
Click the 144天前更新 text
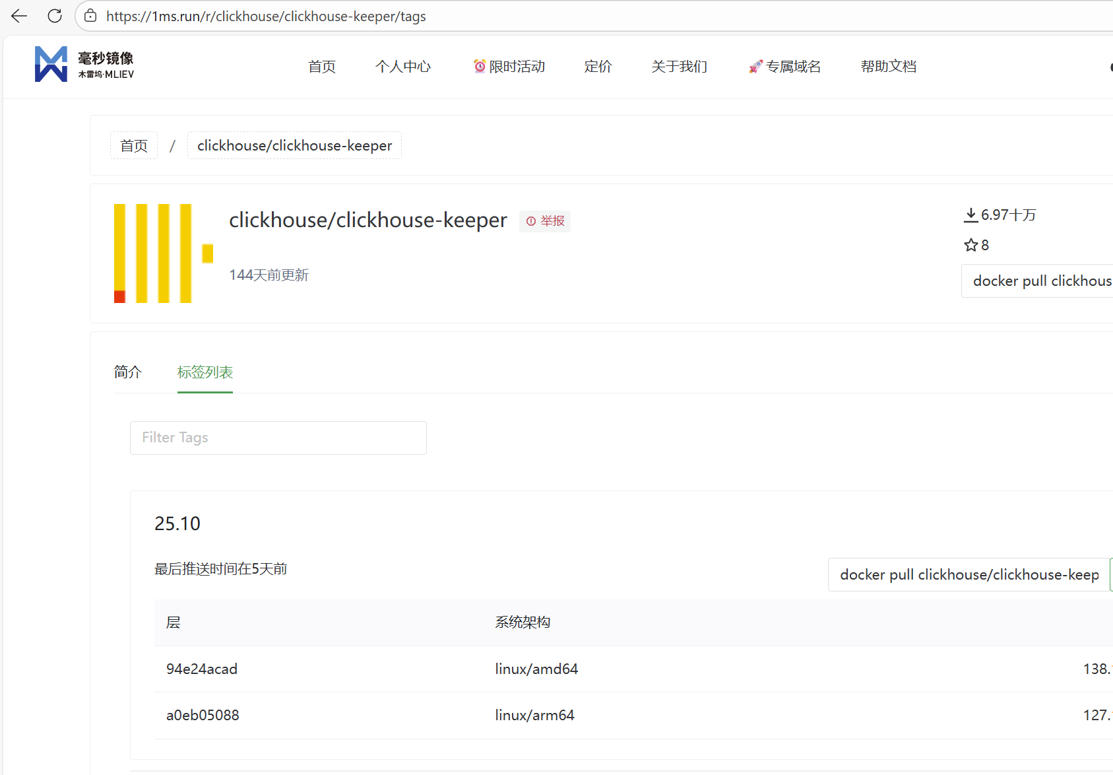pyautogui.click(x=269, y=275)
